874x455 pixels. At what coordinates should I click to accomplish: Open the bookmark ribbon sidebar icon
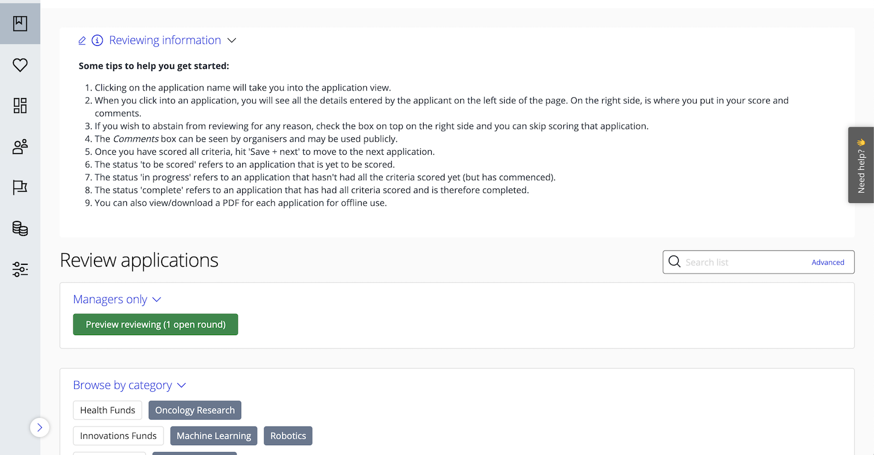pos(20,24)
